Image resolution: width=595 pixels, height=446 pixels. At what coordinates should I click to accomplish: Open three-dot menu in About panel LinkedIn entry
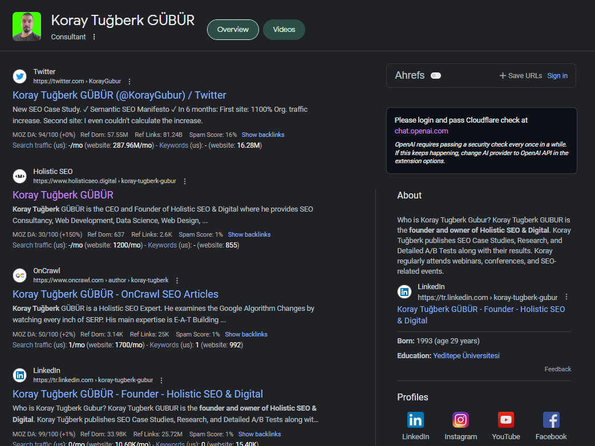click(566, 297)
